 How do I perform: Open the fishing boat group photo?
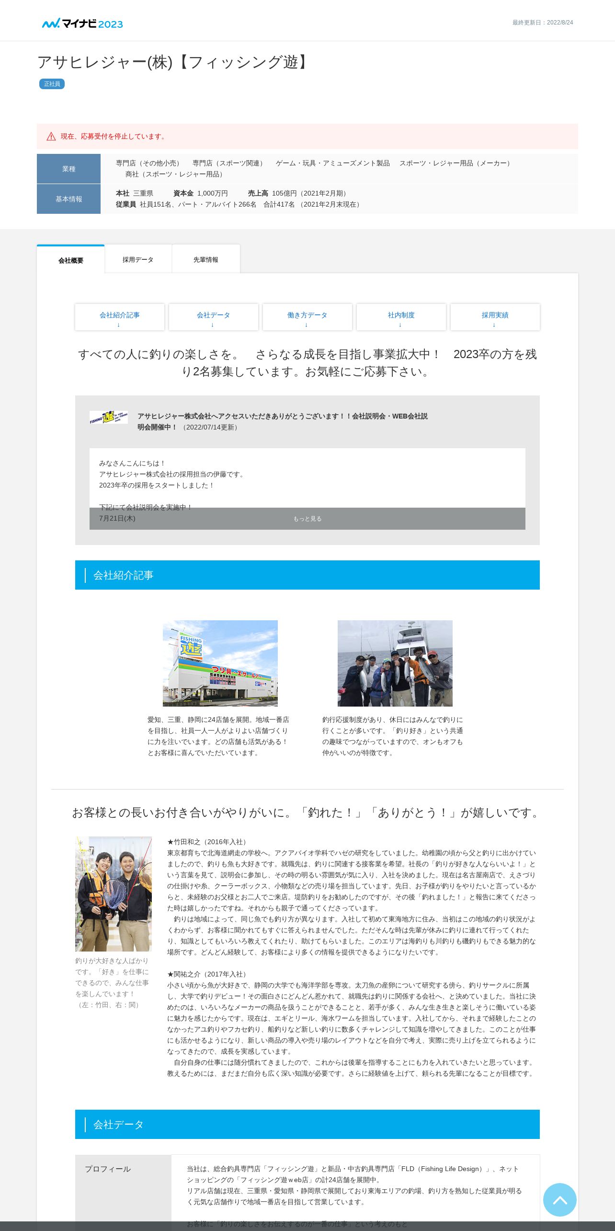pos(395,663)
